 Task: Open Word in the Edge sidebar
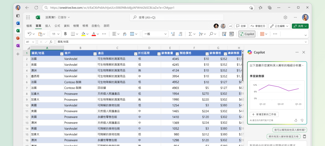pyautogui.click(x=18, y=23)
